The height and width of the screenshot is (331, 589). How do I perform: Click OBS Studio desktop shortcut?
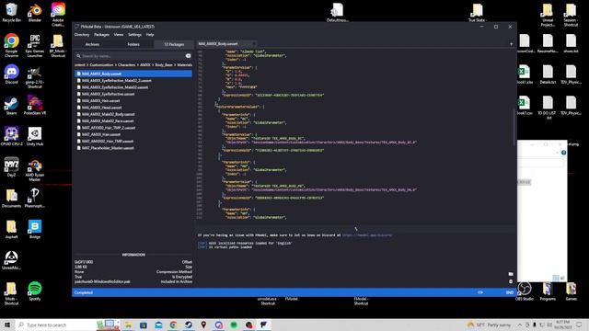coord(524,291)
